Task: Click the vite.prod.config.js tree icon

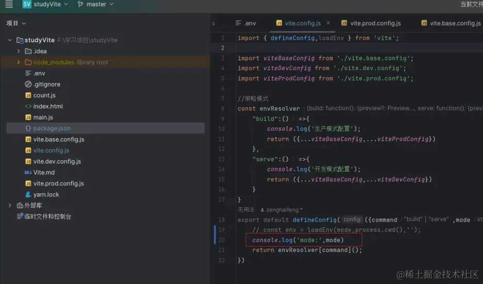Action: 28,183
